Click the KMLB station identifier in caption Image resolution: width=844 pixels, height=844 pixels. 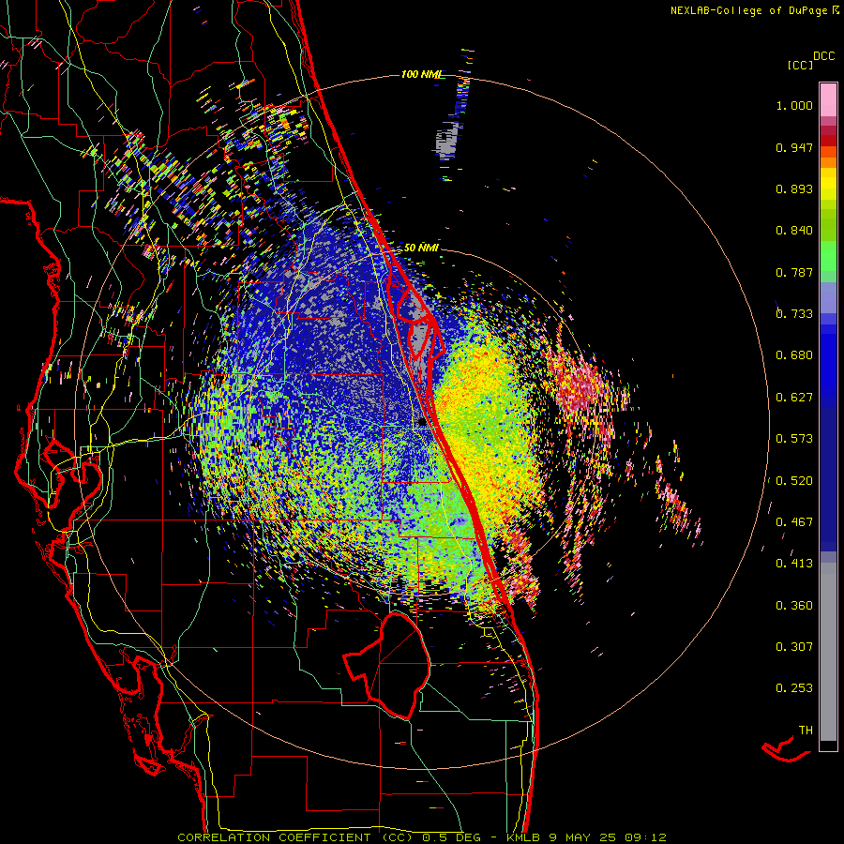coord(525,837)
